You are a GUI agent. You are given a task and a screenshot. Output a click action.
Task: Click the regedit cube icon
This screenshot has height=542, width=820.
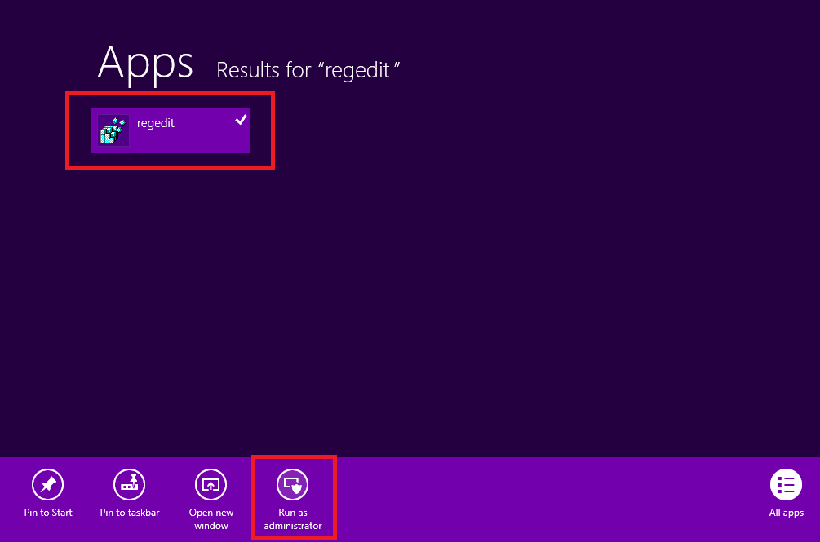click(113, 130)
